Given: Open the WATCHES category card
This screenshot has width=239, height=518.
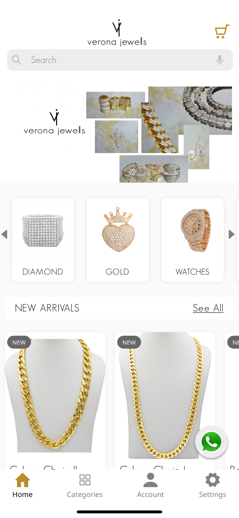Looking at the screenshot, I should [193, 240].
